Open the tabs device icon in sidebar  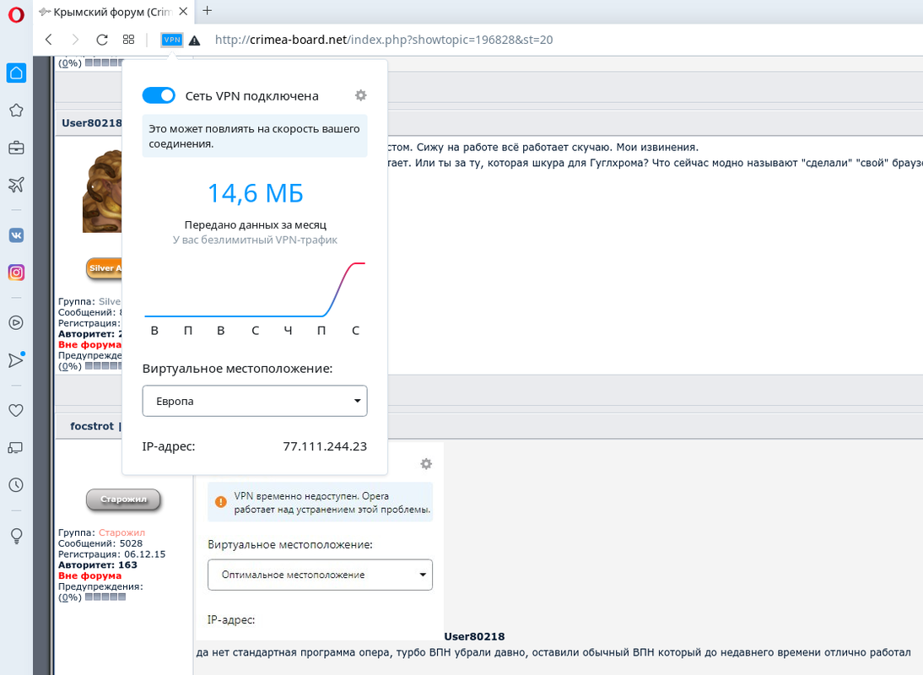[17, 448]
